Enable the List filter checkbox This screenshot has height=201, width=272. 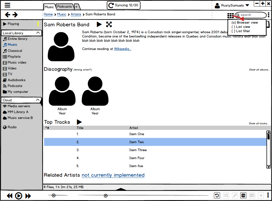point(234,31)
